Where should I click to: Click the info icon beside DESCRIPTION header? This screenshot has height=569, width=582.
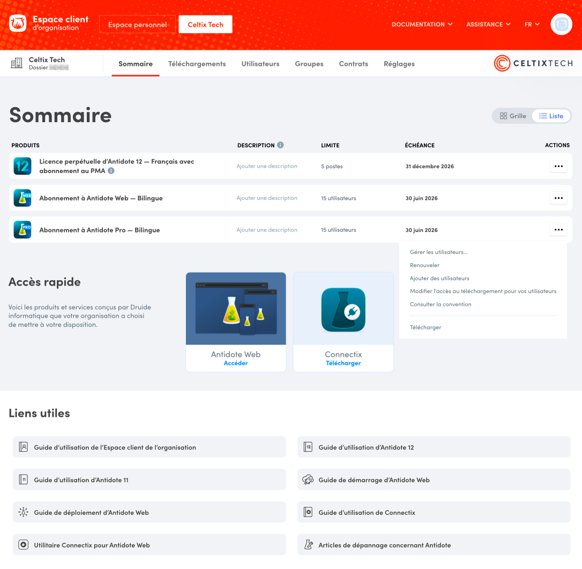pyautogui.click(x=281, y=145)
